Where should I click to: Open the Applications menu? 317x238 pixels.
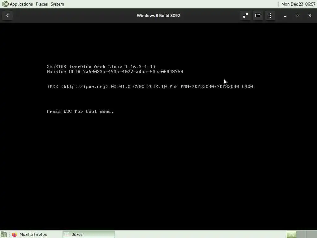point(21,4)
